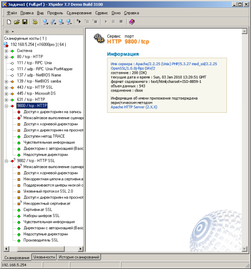Click details pane scroll up arrow

pos(244,31)
